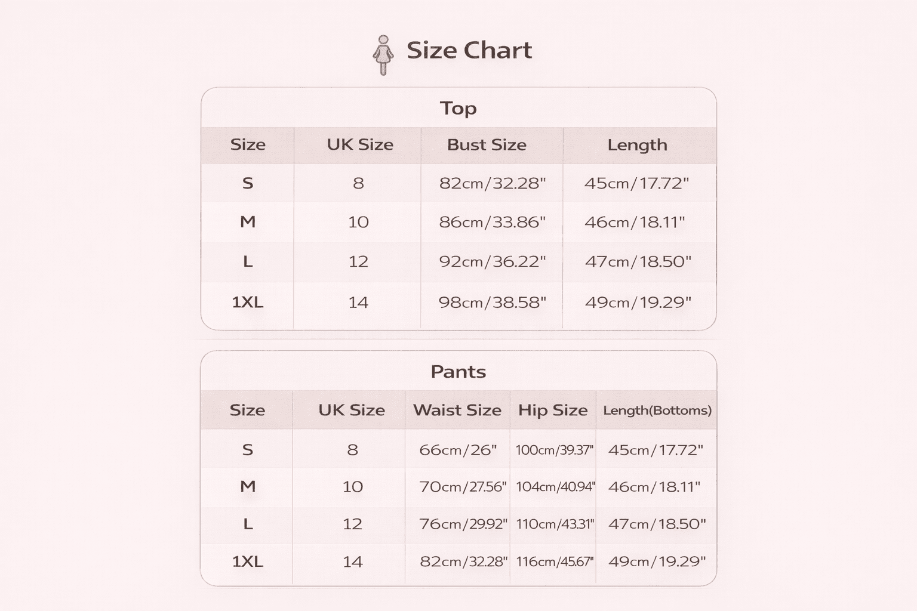The height and width of the screenshot is (611, 917).
Task: Click the Hip Size column header
Action: [553, 410]
